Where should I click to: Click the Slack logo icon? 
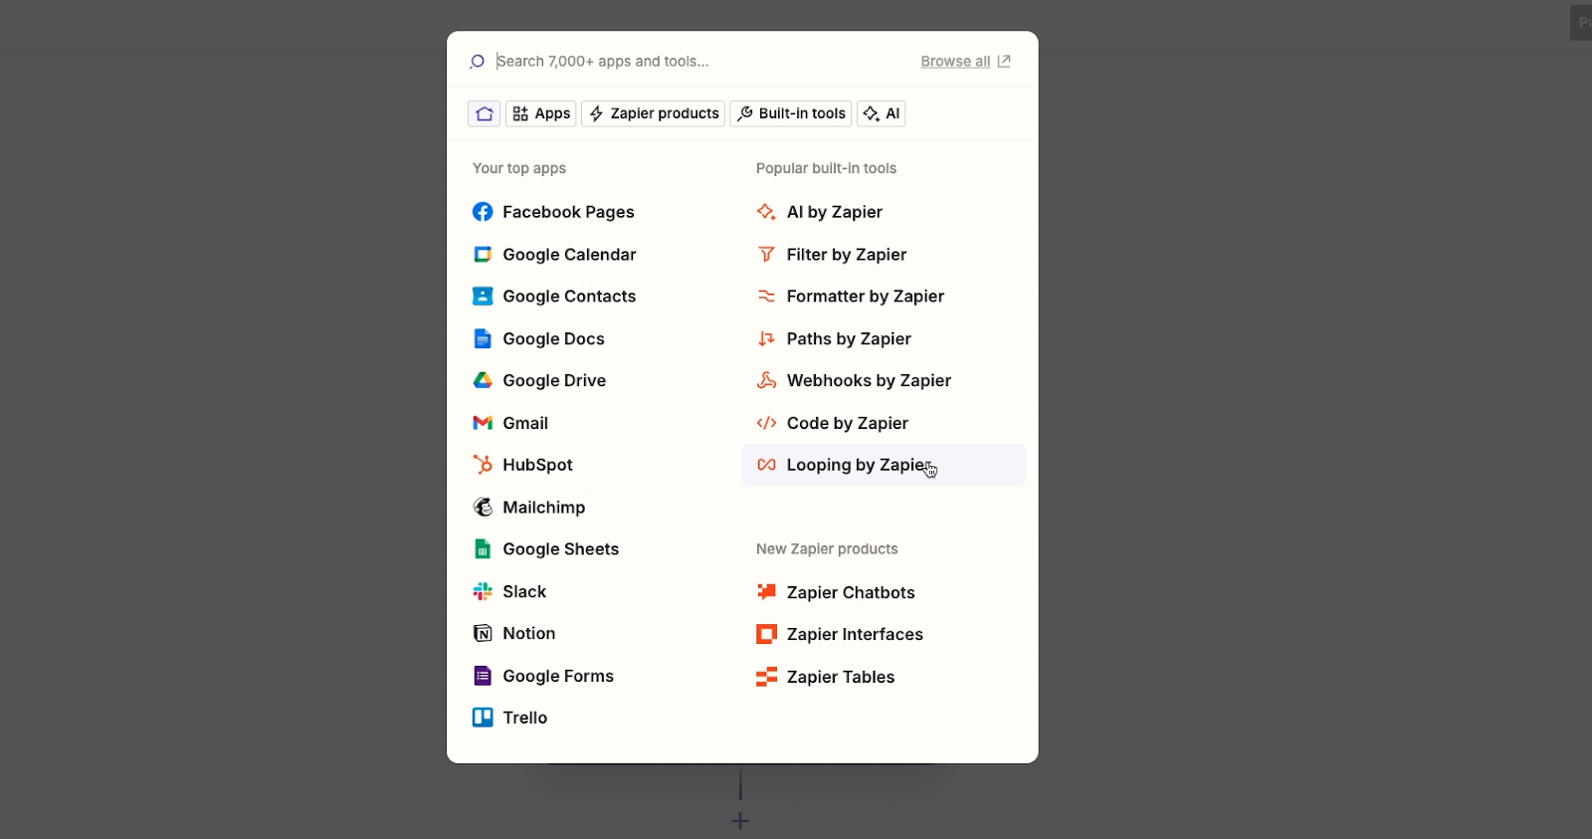[x=483, y=592]
